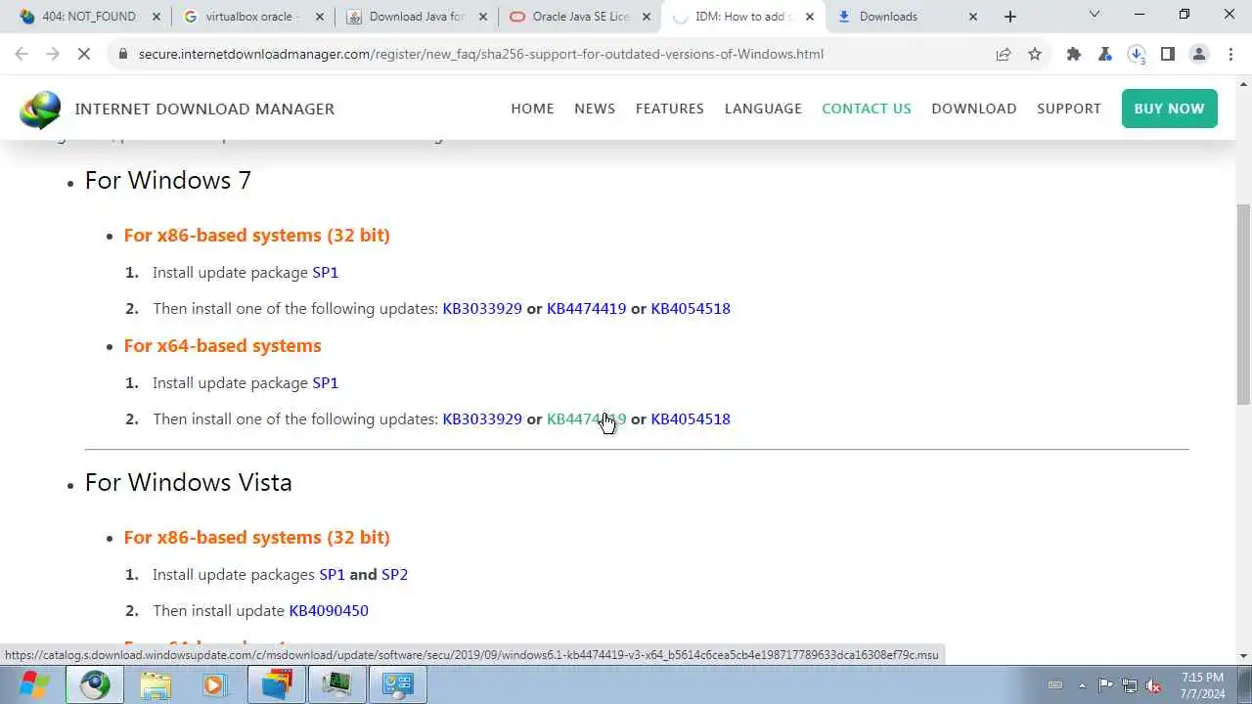Open Windows Media Player on taskbar
The image size is (1252, 704).
216,684
